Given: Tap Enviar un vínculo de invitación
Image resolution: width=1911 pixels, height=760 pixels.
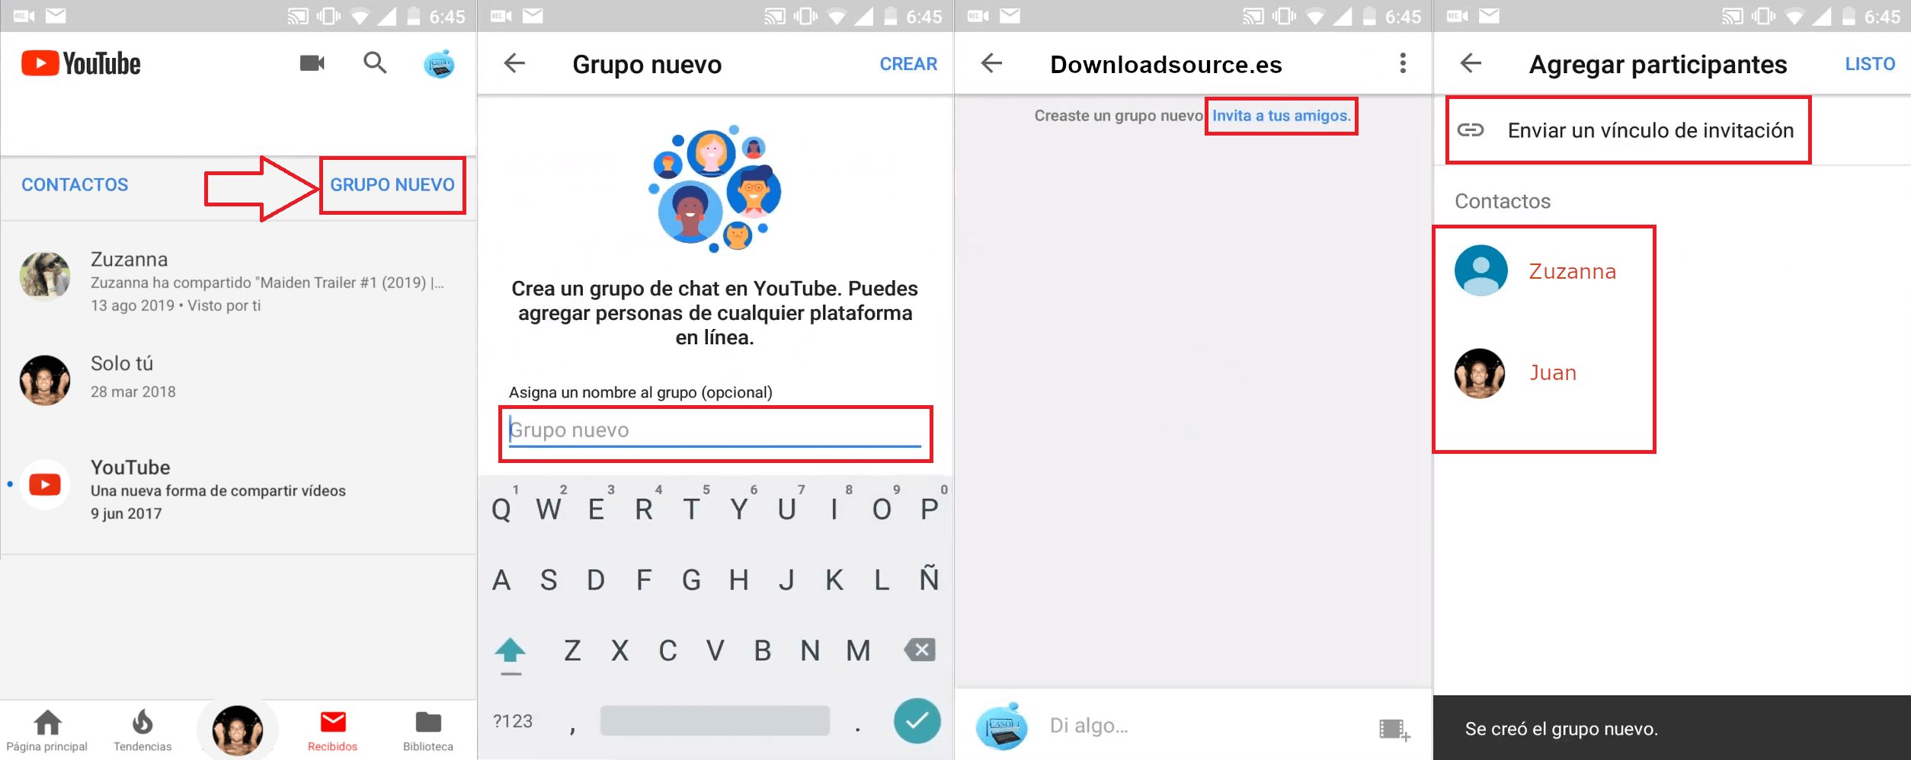Looking at the screenshot, I should point(1650,130).
